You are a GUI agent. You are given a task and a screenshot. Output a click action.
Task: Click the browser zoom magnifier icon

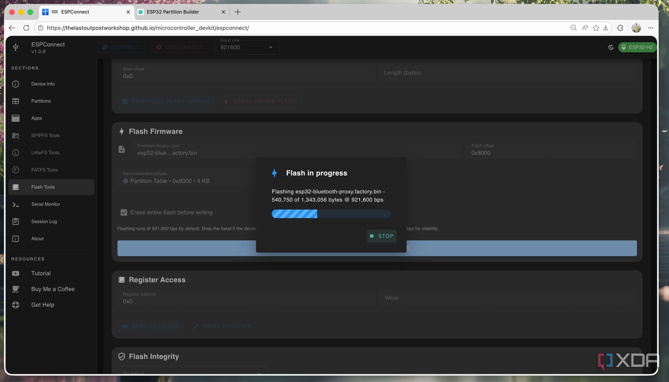[573, 28]
